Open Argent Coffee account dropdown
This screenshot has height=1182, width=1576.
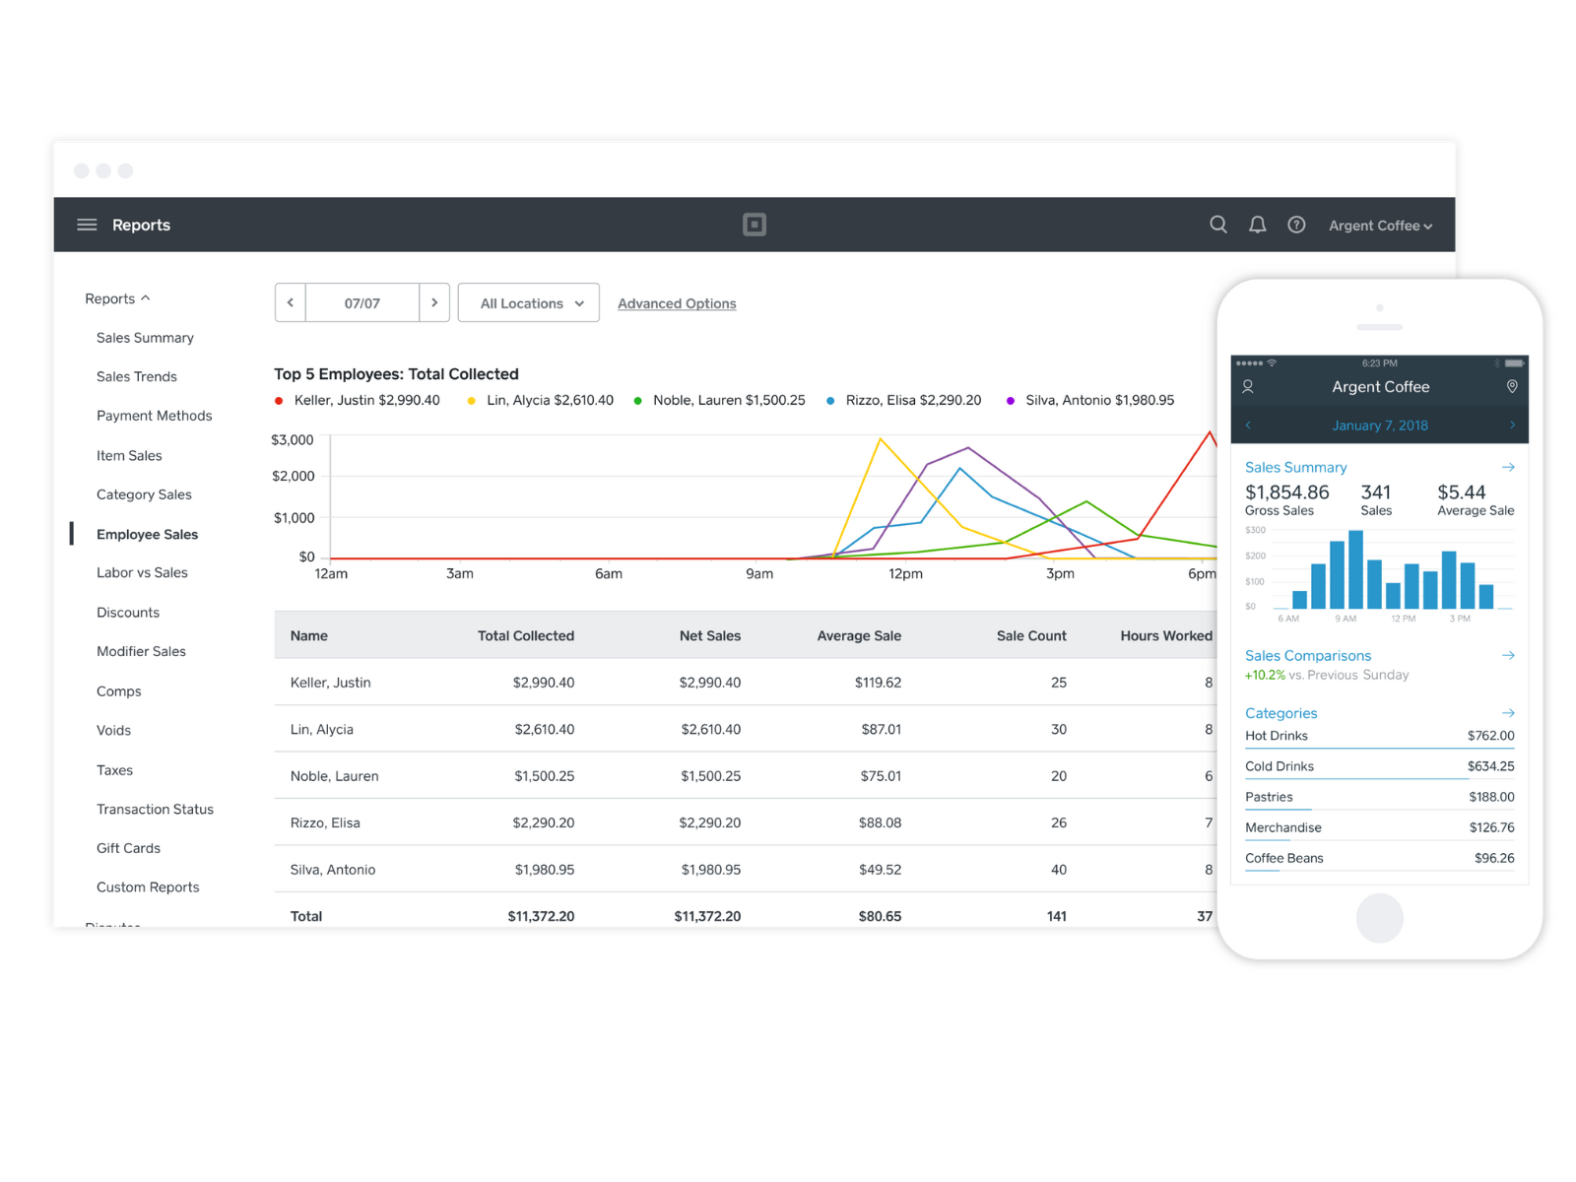pos(1380,226)
